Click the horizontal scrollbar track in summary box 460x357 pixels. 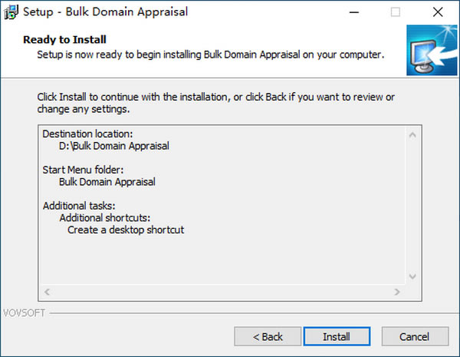[x=222, y=292]
